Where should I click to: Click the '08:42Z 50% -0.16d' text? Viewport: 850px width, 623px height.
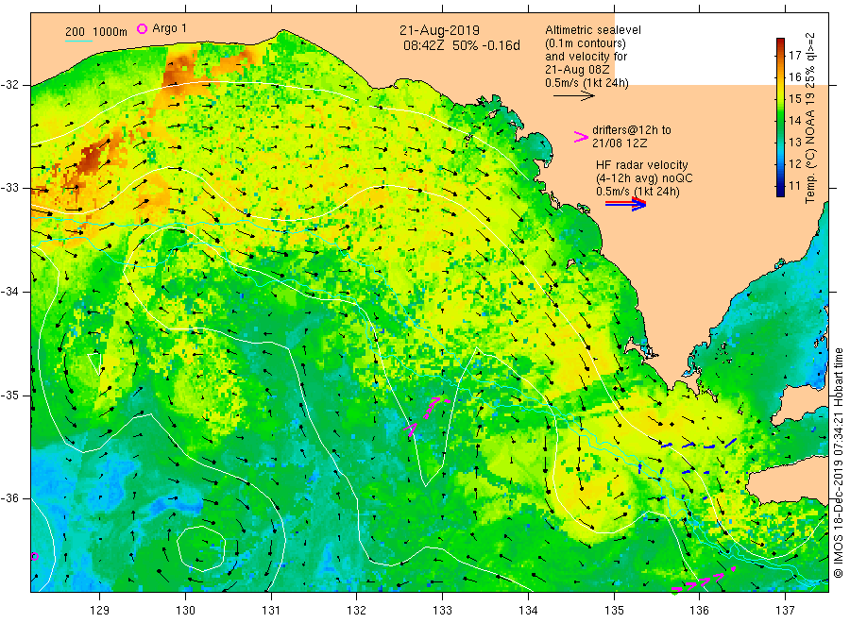pos(461,45)
